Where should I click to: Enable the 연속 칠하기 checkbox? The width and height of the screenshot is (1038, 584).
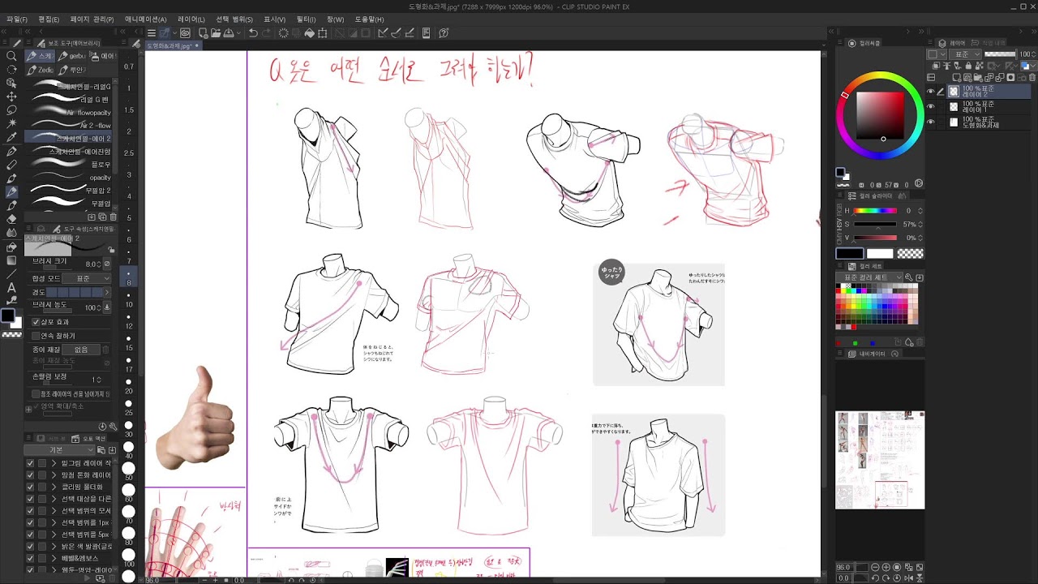tap(36, 336)
